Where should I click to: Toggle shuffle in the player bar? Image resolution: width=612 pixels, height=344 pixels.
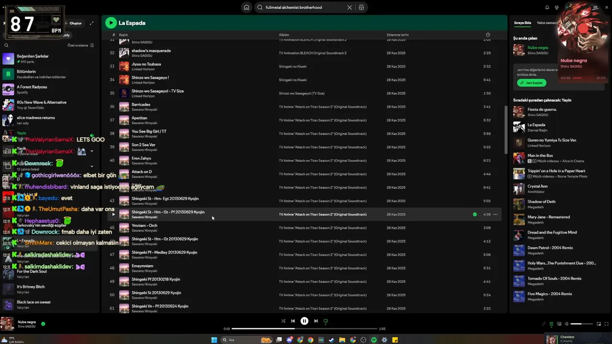(283, 321)
